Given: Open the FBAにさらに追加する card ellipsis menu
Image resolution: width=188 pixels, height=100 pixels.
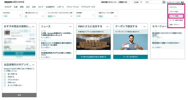Looking at the screenshot, I should (x=107, y=27).
